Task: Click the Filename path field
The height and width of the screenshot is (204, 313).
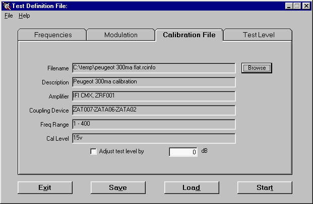Action: coord(154,68)
